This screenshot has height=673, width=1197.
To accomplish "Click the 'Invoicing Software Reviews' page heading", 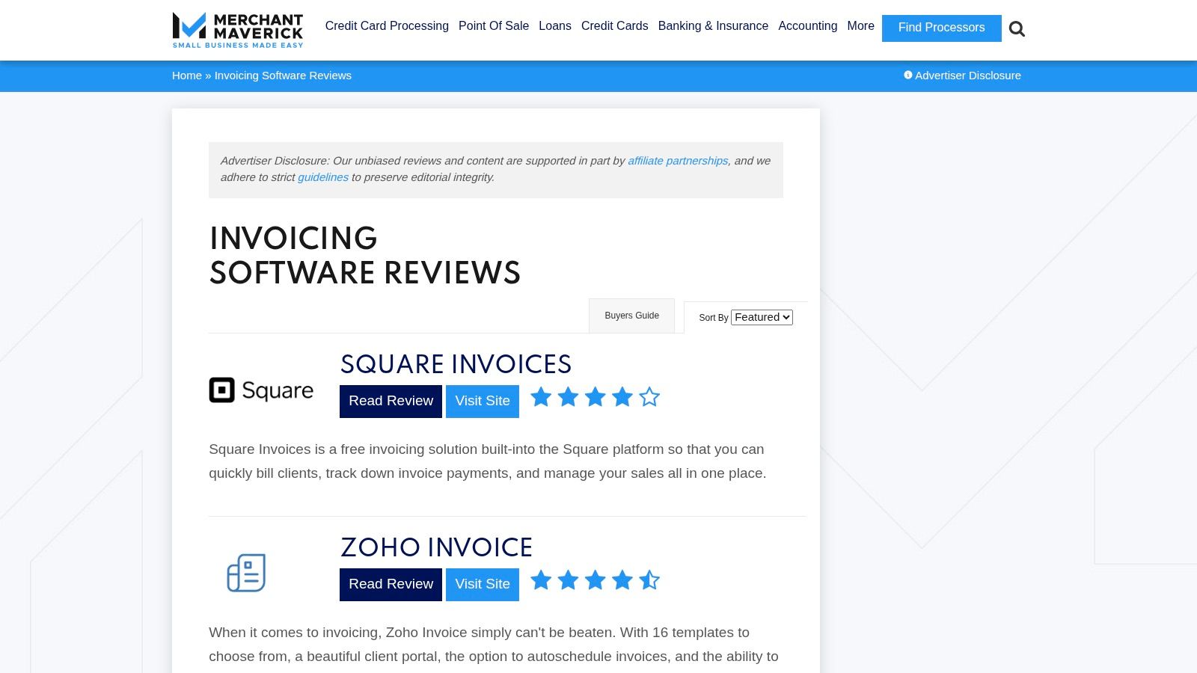I will (364, 256).
